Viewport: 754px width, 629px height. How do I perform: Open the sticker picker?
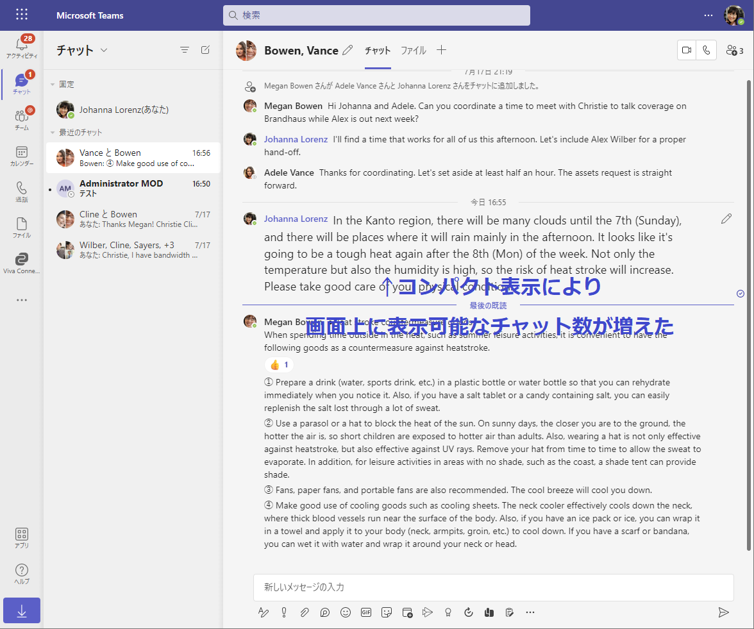coord(387,612)
